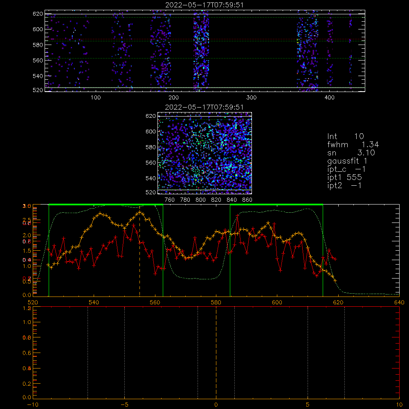
Task: Click the x-axis label 760 under the square image
Action: tap(170, 200)
